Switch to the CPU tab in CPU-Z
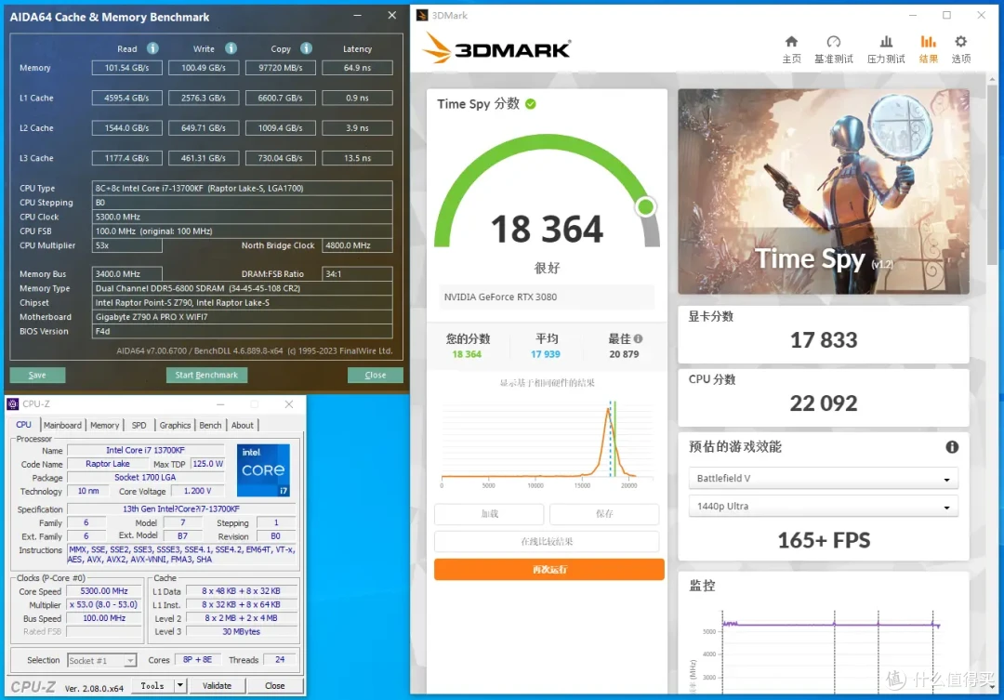Screen dimensions: 1004x700 click(x=23, y=425)
